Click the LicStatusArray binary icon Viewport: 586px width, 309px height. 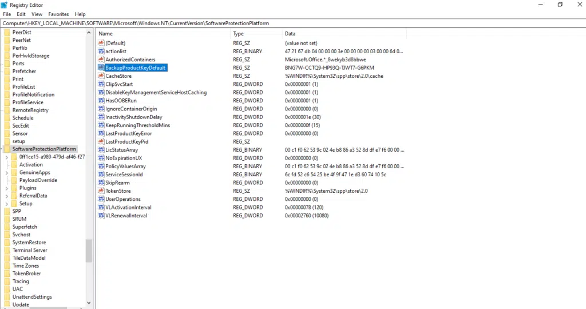[x=101, y=150]
